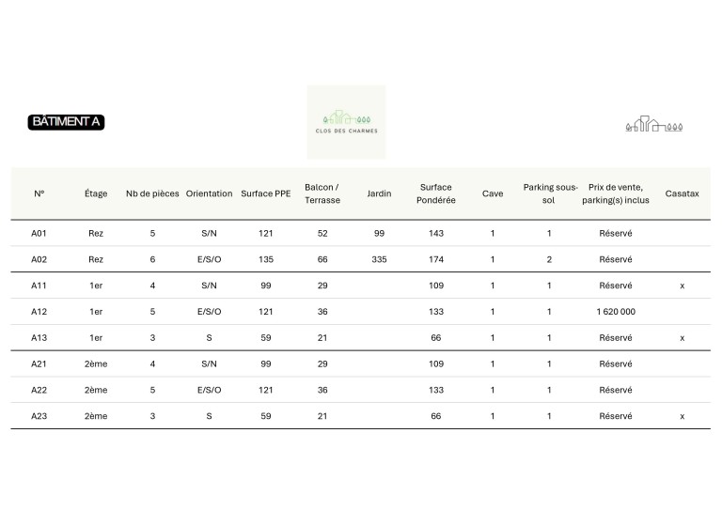Click the 2ème floor cell for A22
722x510 pixels.
pos(96,390)
